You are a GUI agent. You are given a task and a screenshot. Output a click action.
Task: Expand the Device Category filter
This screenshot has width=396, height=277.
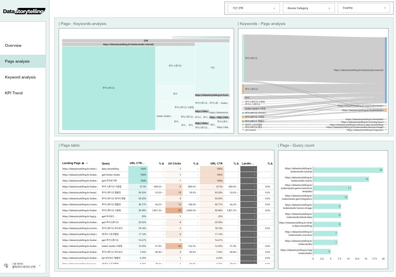tap(308, 8)
